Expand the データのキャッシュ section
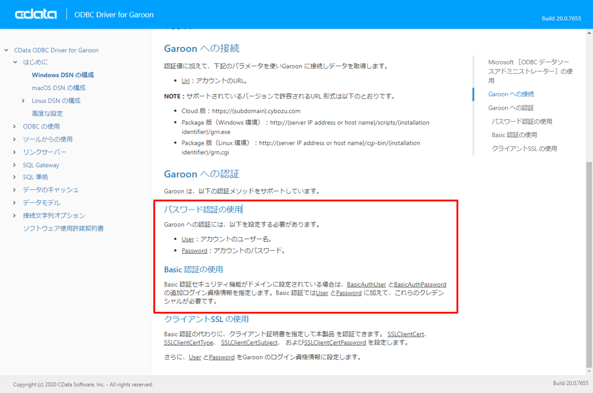 [15, 190]
